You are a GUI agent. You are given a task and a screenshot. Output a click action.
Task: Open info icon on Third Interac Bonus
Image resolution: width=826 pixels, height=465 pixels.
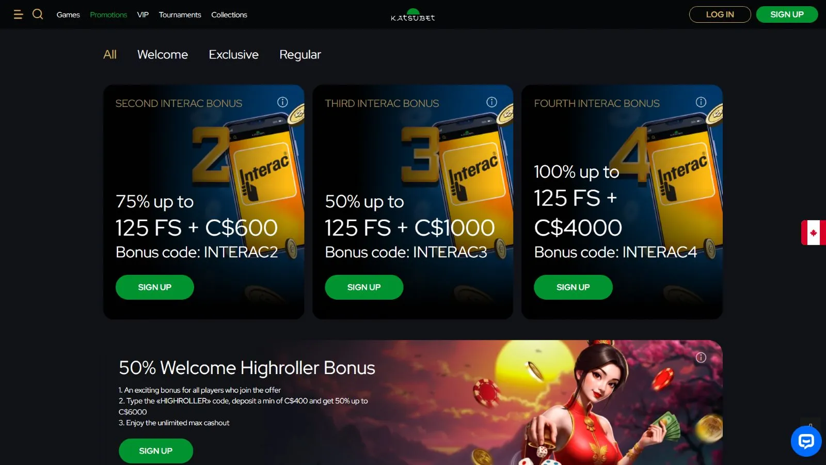[491, 102]
